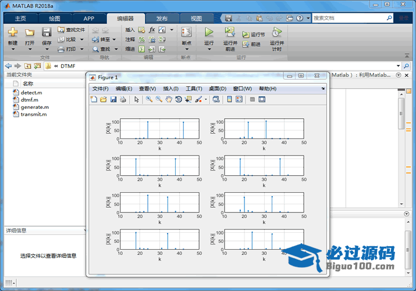Click Find Files (查找文件) button
The image size is (416, 291).
pyautogui.click(x=72, y=30)
